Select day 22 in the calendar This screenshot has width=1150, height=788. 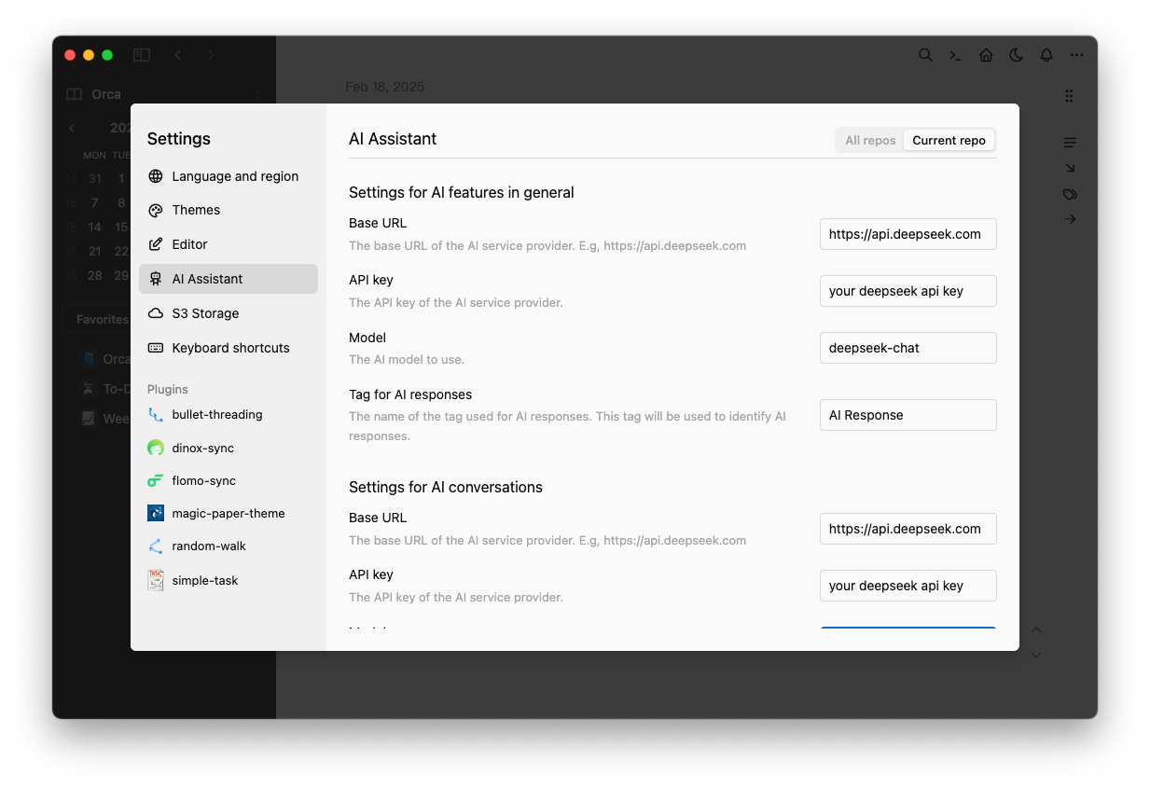(121, 251)
